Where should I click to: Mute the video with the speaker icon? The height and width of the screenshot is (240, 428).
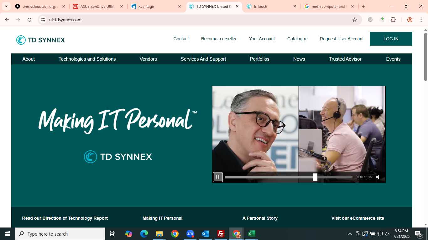point(378,177)
